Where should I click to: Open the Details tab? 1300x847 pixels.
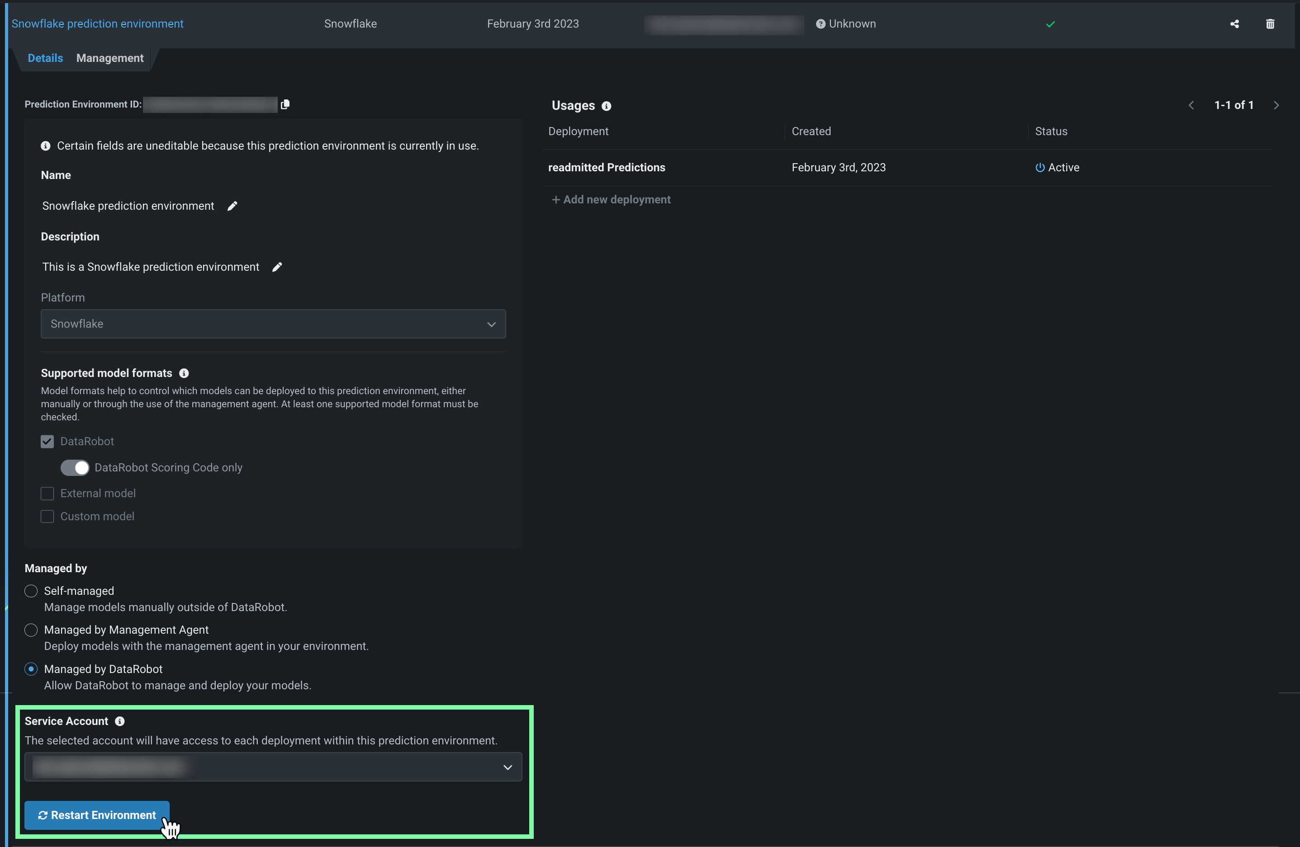[45, 58]
